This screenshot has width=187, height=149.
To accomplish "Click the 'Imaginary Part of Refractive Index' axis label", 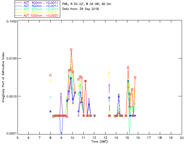I will [3, 77].
